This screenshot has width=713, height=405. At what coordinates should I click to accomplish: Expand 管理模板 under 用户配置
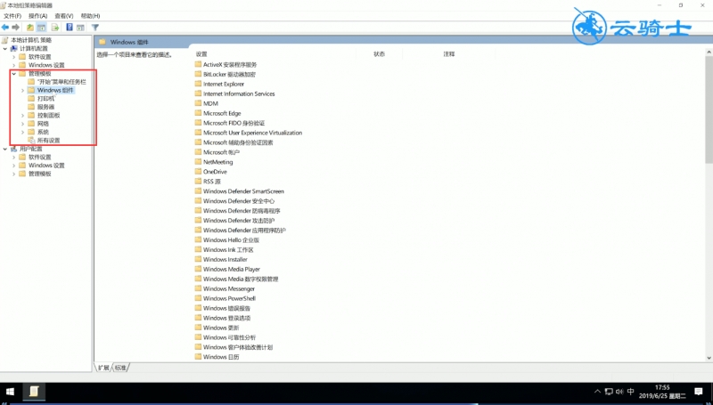(13, 174)
